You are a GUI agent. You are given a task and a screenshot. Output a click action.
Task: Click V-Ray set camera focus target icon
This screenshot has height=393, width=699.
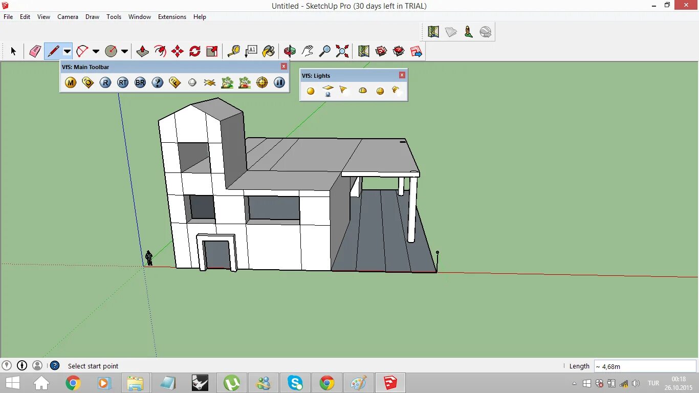click(262, 82)
